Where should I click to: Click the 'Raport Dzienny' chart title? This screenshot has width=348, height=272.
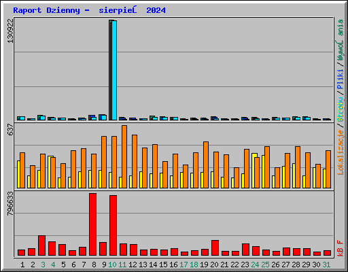46,10
